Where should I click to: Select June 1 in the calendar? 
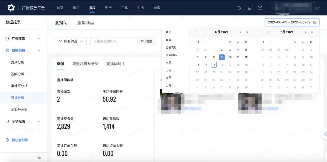pyautogui.click(x=214, y=50)
